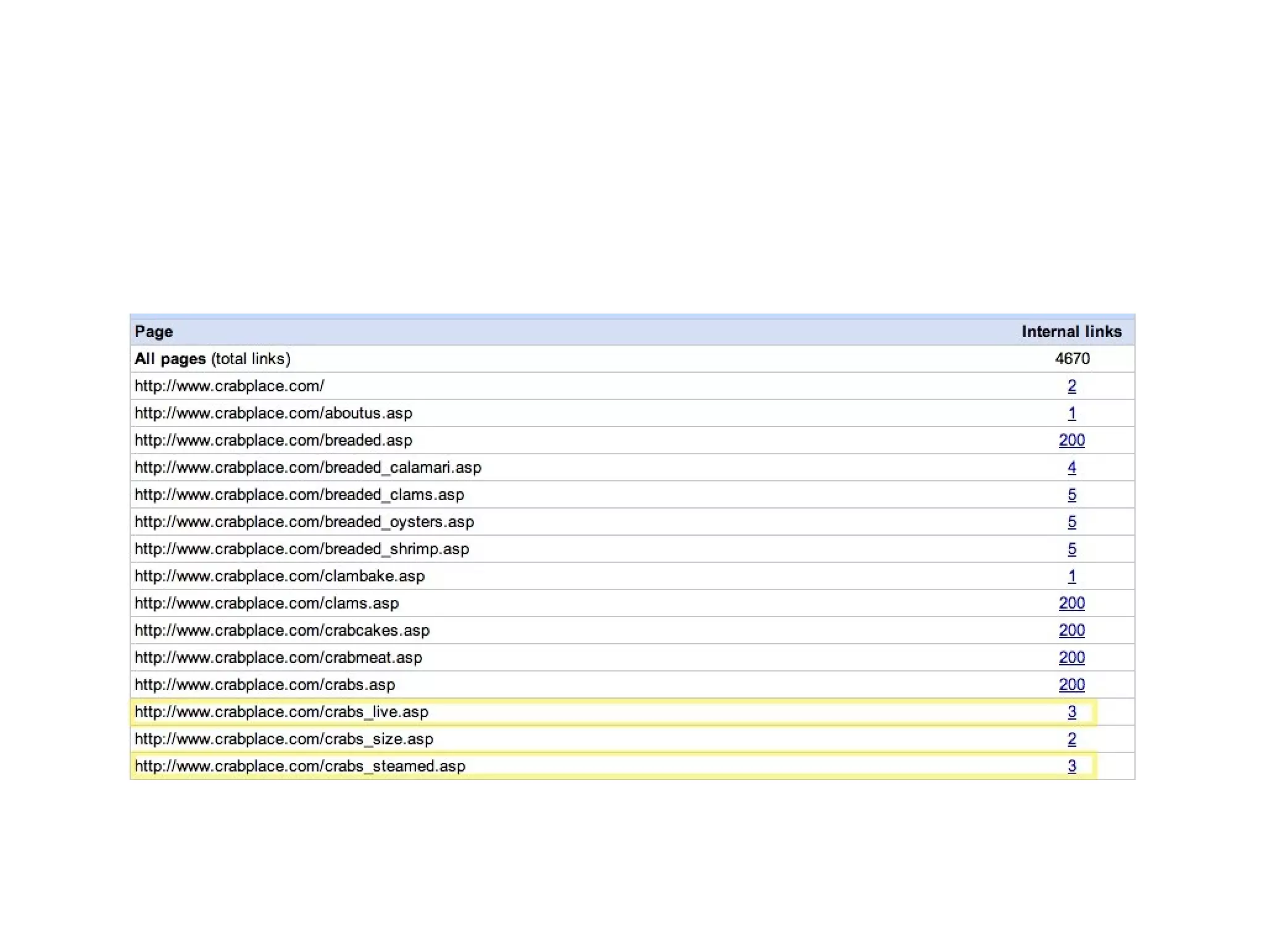
Task: Open internal links count for aboutus.asp
Action: pyautogui.click(x=1071, y=414)
